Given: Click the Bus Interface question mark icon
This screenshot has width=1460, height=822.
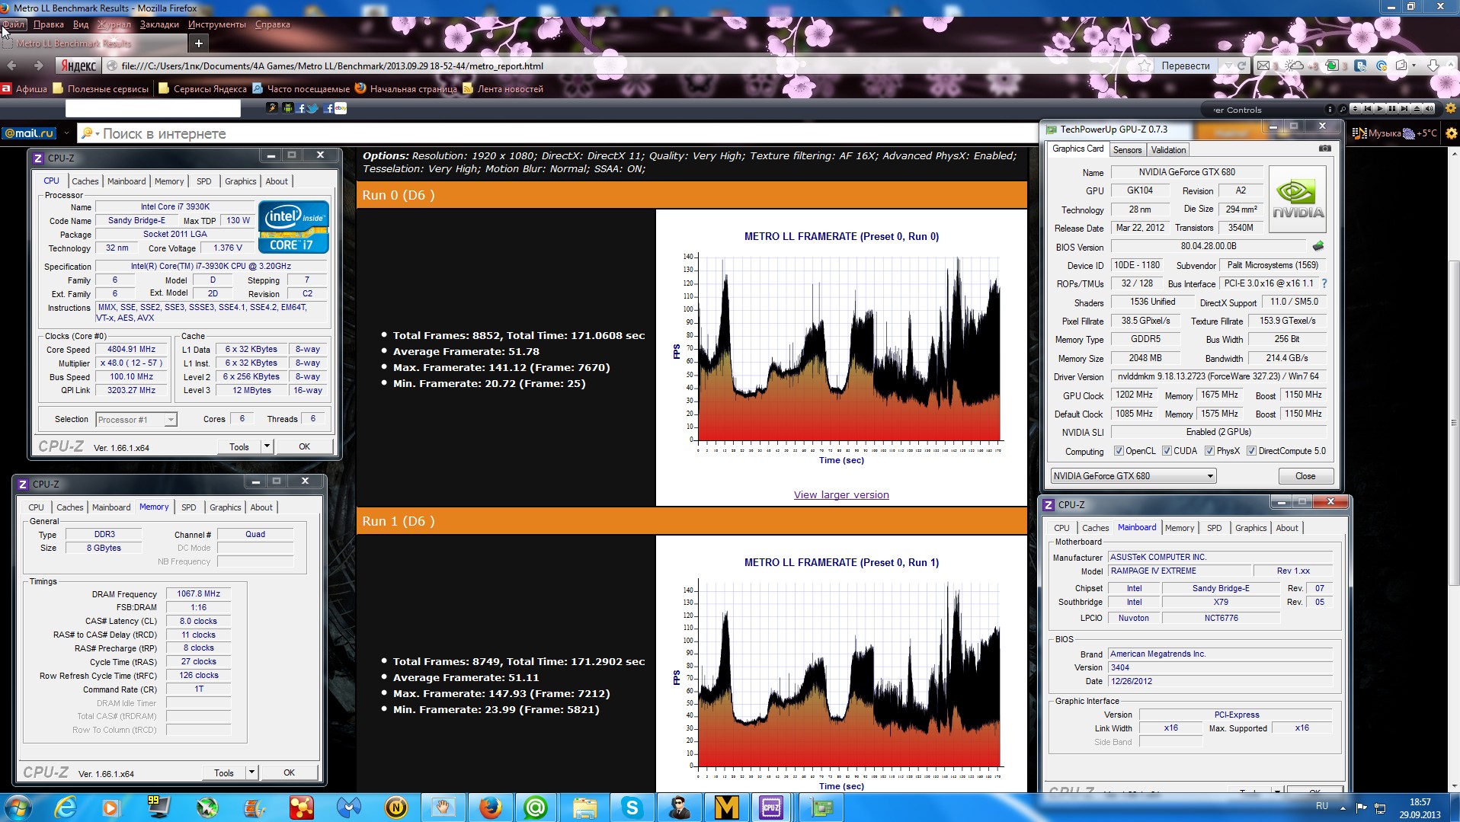Looking at the screenshot, I should [x=1324, y=283].
